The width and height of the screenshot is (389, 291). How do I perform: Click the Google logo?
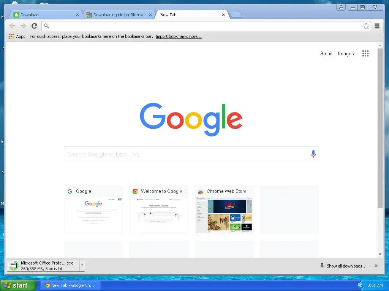pyautogui.click(x=191, y=119)
